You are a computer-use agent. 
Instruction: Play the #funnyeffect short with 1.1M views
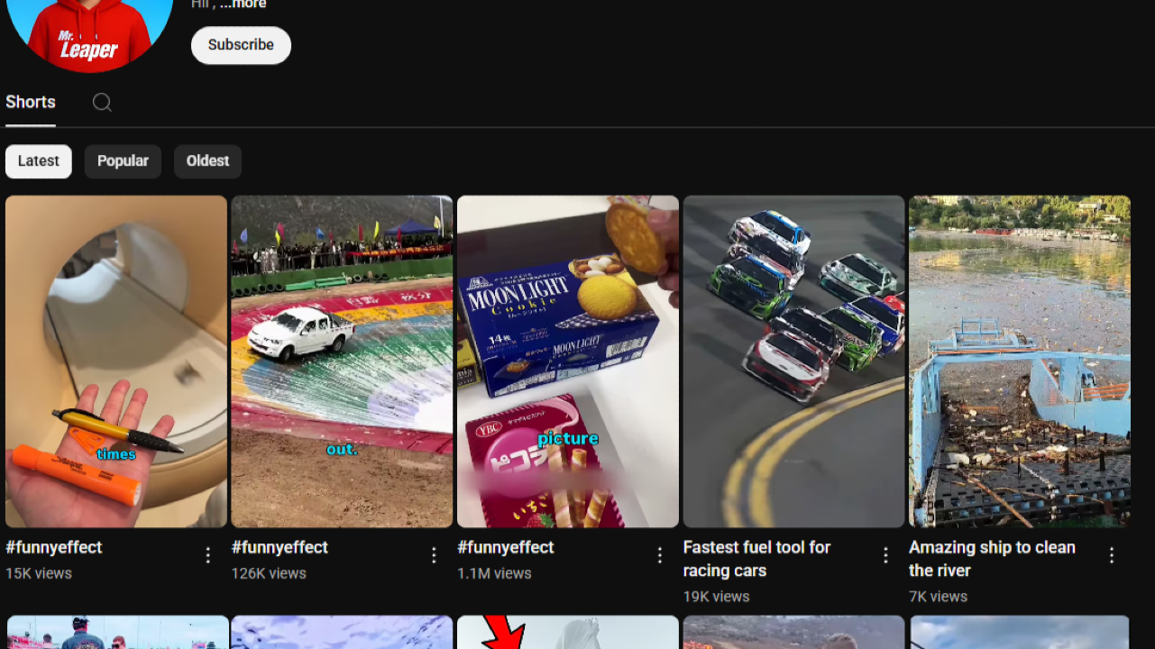click(567, 361)
